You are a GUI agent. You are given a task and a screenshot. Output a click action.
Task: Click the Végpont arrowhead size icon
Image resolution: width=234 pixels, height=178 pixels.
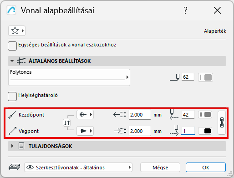(x=120, y=131)
